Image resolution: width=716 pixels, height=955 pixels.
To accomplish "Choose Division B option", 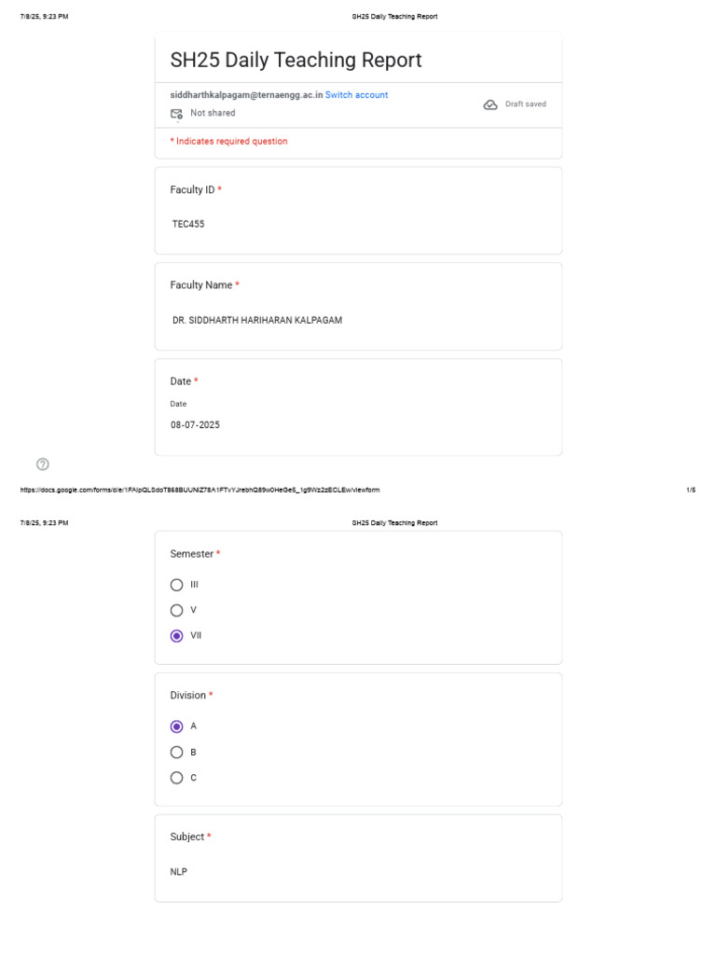I will [176, 753].
